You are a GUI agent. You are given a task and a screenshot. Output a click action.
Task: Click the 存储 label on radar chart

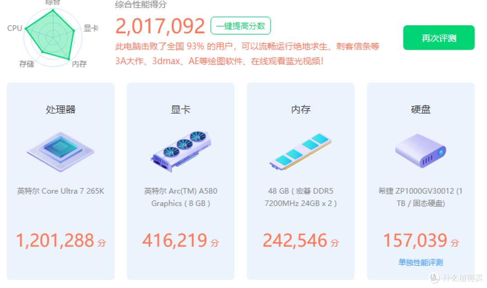coord(27,64)
